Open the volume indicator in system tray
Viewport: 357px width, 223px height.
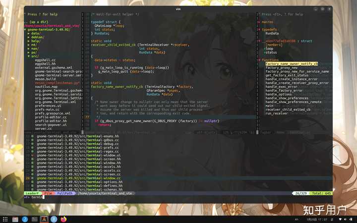[x=345, y=220]
